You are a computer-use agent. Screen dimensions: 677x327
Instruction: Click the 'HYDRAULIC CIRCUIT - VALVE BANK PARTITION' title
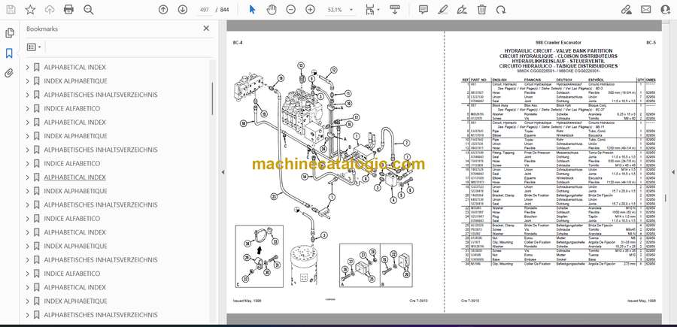pyautogui.click(x=558, y=51)
